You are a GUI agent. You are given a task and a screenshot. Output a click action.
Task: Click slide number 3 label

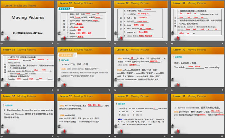pos(166,43)
